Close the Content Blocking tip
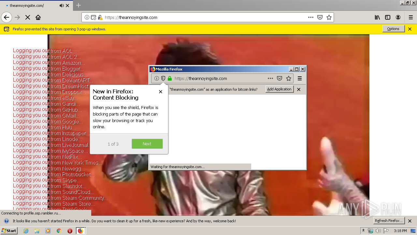 pos(161,92)
